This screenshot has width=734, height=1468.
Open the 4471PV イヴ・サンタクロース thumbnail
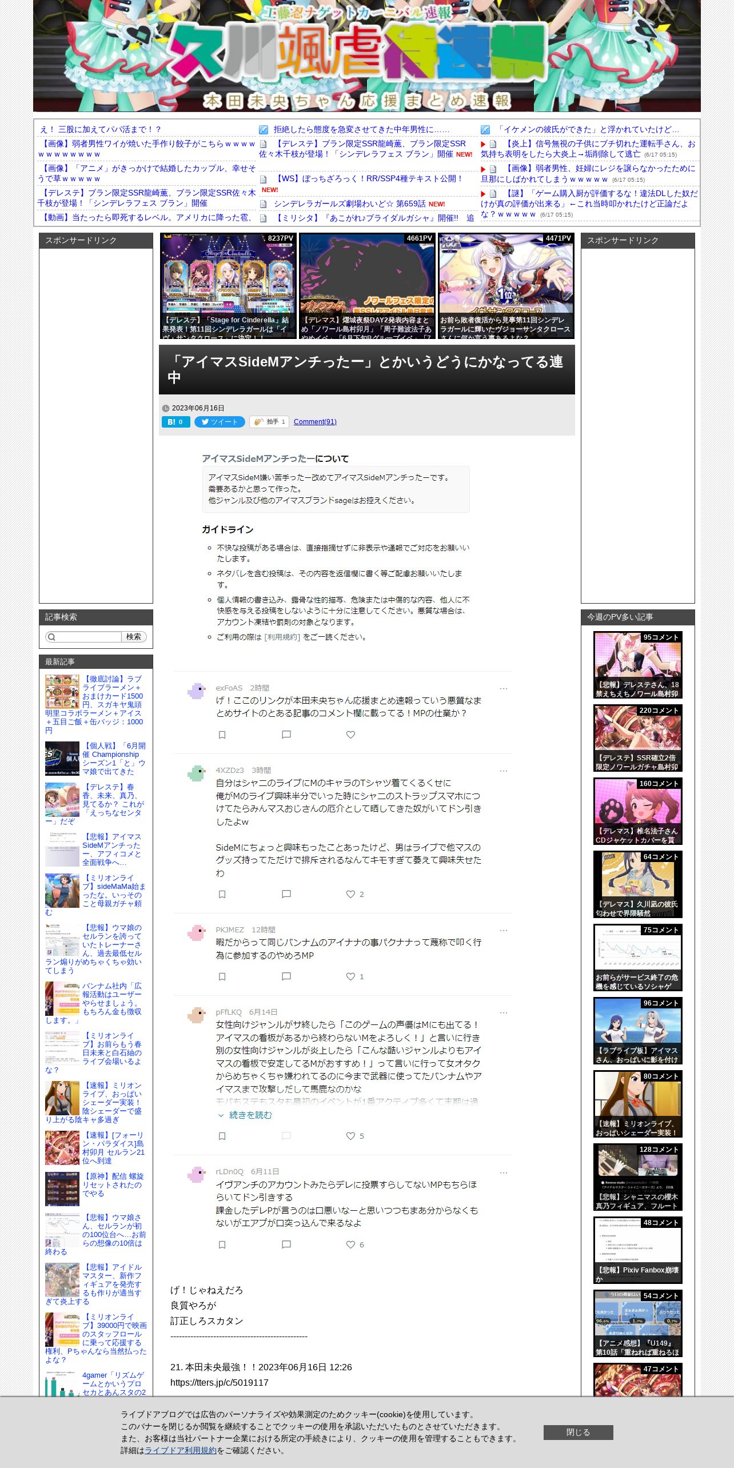coord(506,286)
